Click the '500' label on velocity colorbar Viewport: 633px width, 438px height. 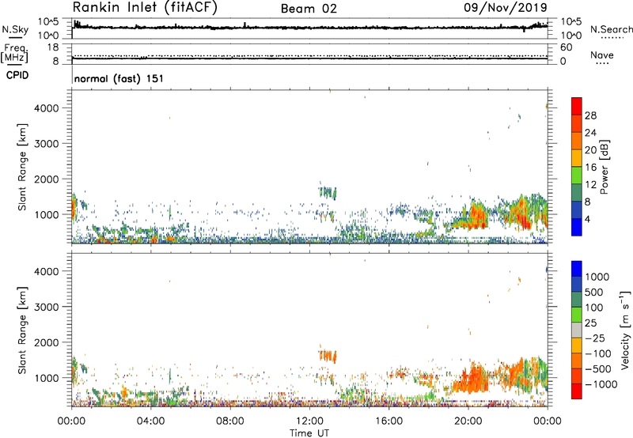tap(595, 293)
